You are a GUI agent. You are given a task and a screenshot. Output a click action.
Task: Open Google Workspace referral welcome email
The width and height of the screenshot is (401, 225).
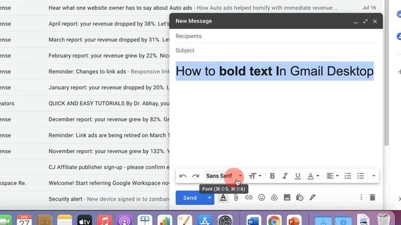point(85,183)
